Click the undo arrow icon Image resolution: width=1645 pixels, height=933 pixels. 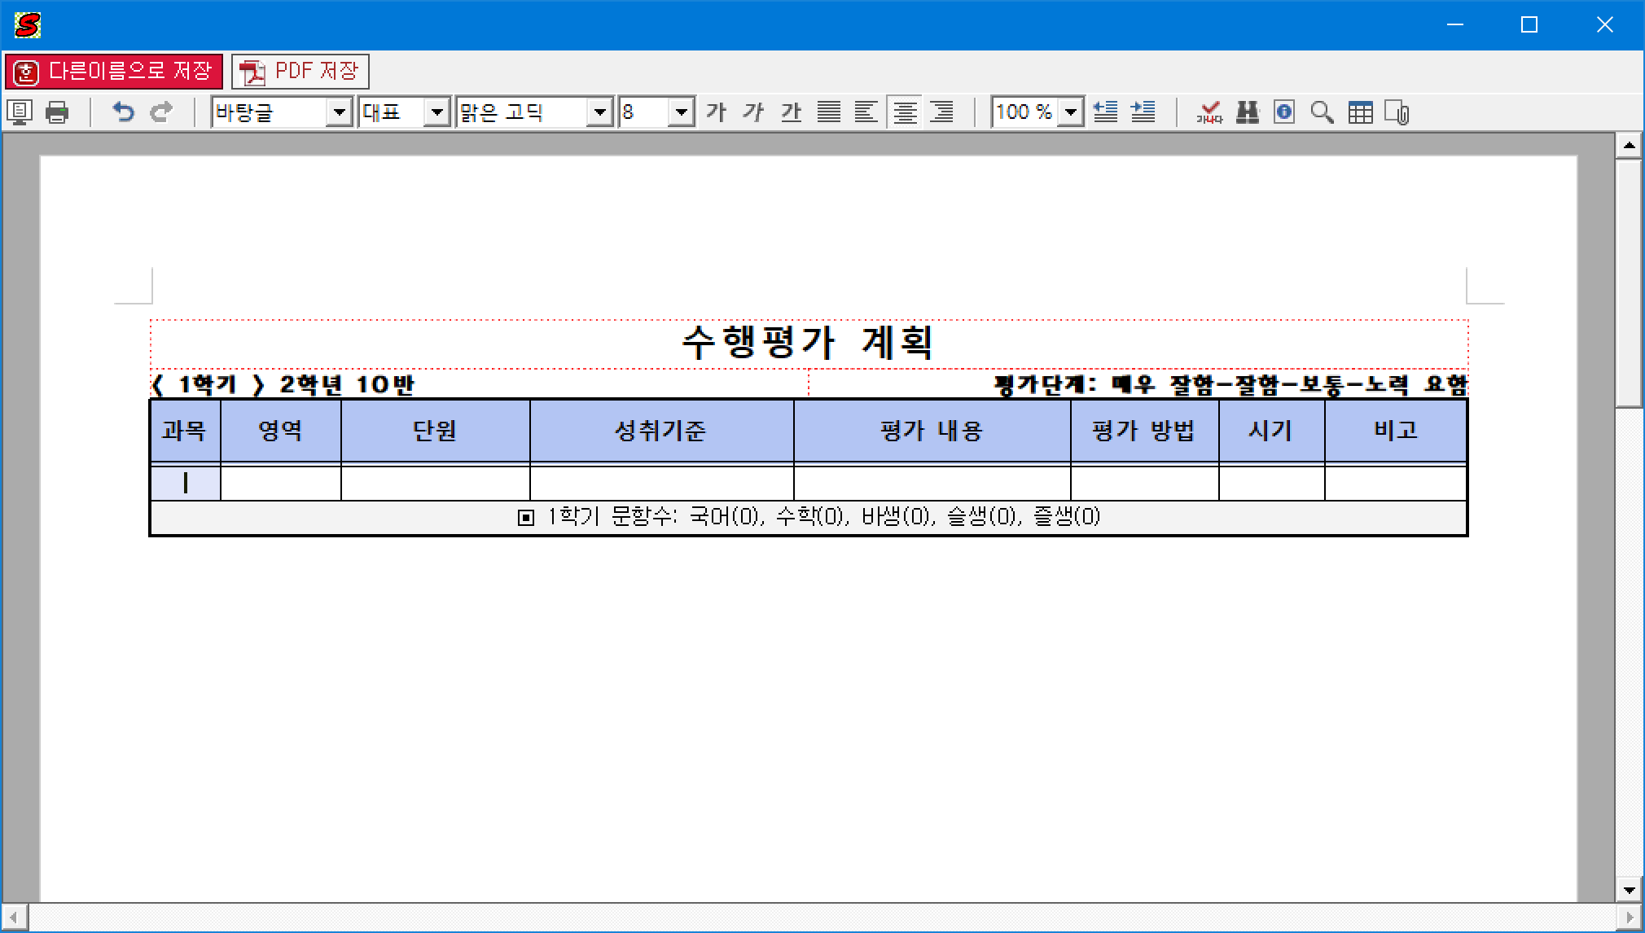click(123, 112)
